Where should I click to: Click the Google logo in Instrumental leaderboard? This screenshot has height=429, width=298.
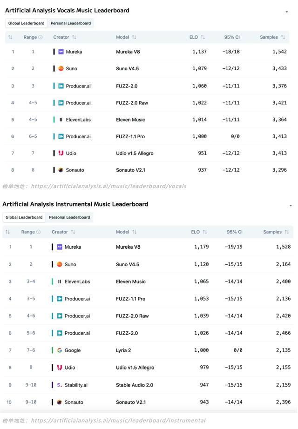[x=60, y=350]
